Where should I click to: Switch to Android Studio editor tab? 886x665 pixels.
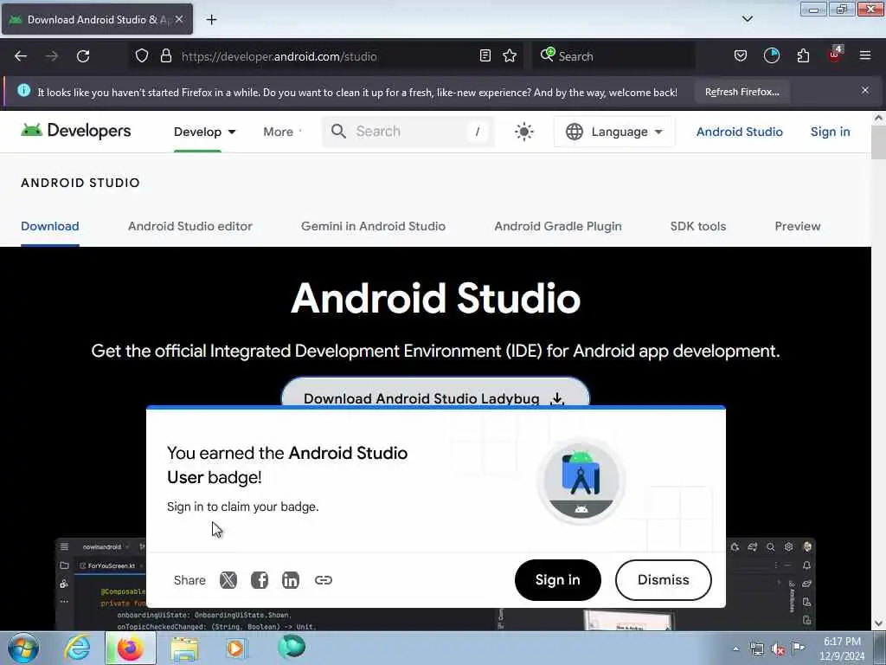pyautogui.click(x=189, y=226)
